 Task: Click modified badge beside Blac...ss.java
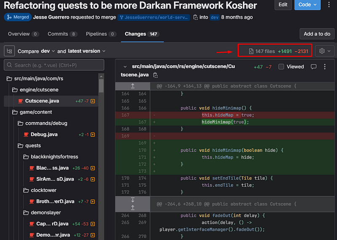point(93,168)
